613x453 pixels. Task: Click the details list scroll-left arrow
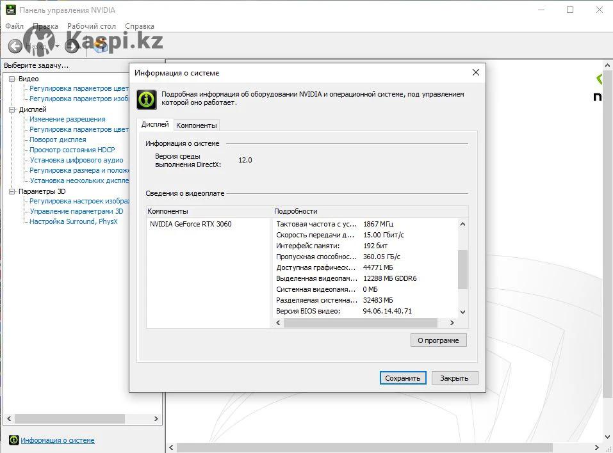[x=279, y=323]
